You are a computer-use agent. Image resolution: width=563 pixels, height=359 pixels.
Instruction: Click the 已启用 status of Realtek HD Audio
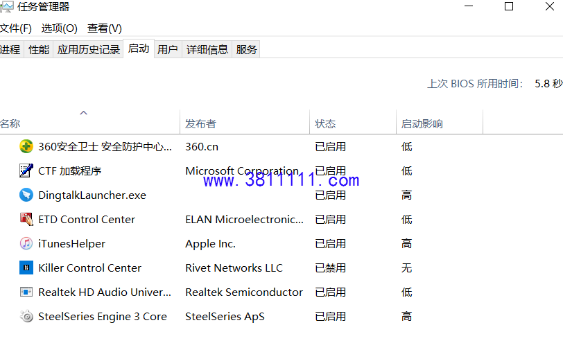click(x=330, y=292)
